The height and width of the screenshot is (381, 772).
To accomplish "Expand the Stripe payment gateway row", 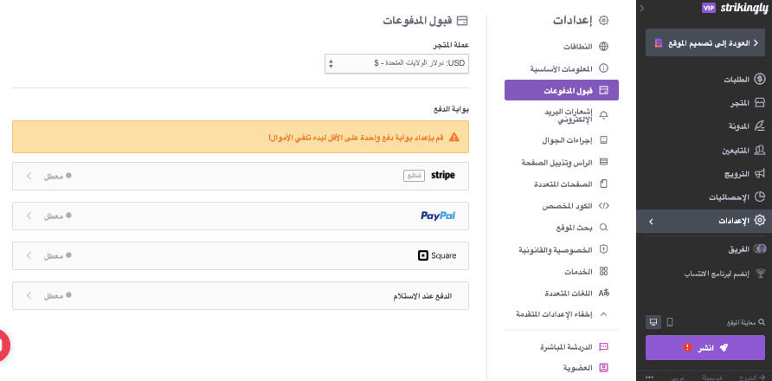I will (x=241, y=176).
